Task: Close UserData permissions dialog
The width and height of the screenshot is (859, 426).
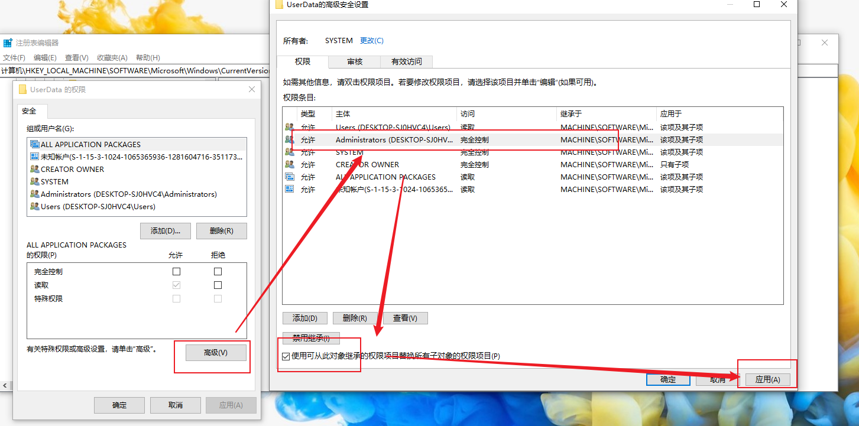Action: click(252, 90)
